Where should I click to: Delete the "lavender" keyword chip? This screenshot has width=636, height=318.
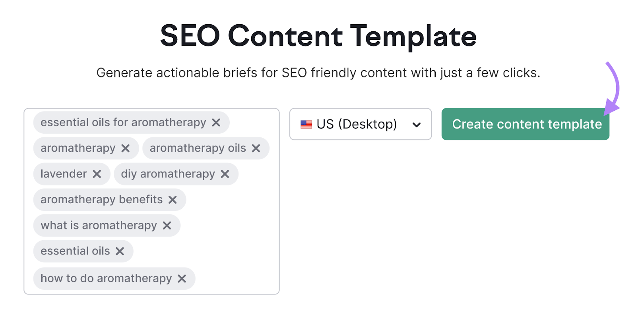click(x=97, y=173)
